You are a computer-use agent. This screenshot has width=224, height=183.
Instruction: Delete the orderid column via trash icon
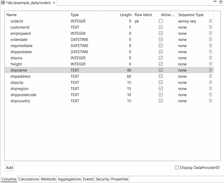[210, 21]
